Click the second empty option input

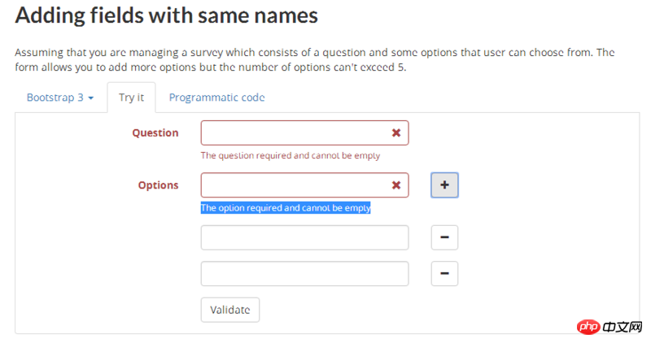point(304,238)
